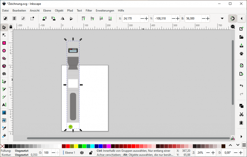This screenshot has height=157, width=247.
Task: Save the document
Action: (241, 46)
